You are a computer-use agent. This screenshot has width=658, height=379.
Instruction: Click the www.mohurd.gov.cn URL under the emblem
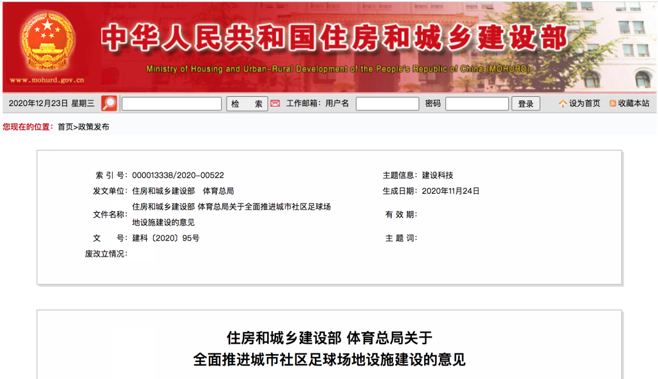[47, 80]
